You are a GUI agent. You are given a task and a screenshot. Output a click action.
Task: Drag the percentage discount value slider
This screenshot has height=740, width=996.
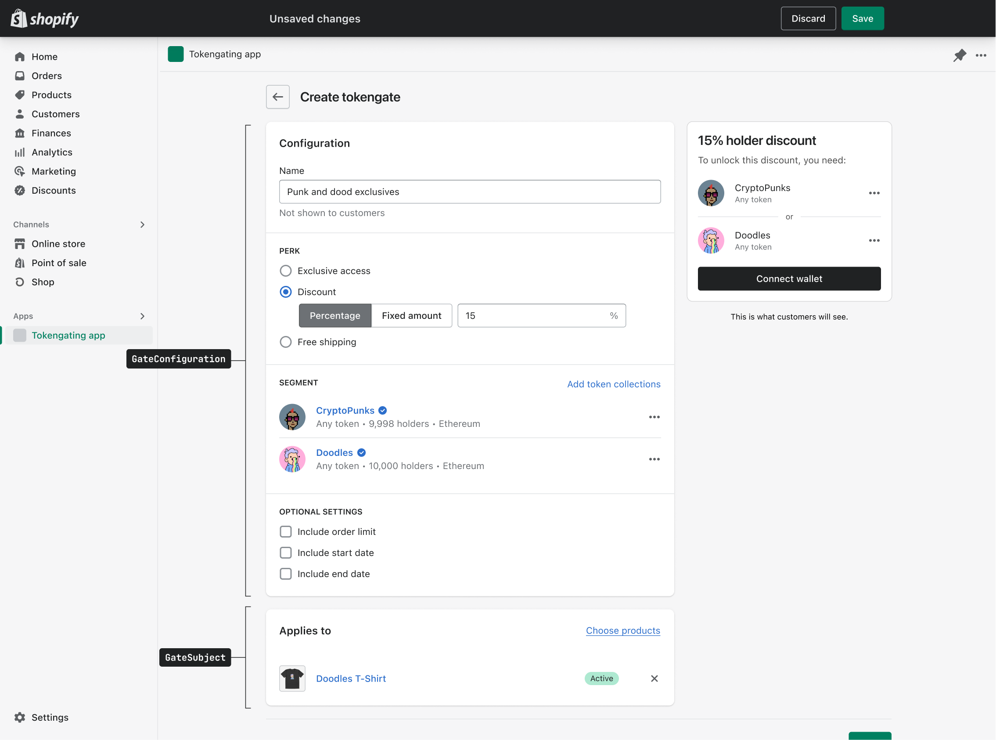[542, 316]
